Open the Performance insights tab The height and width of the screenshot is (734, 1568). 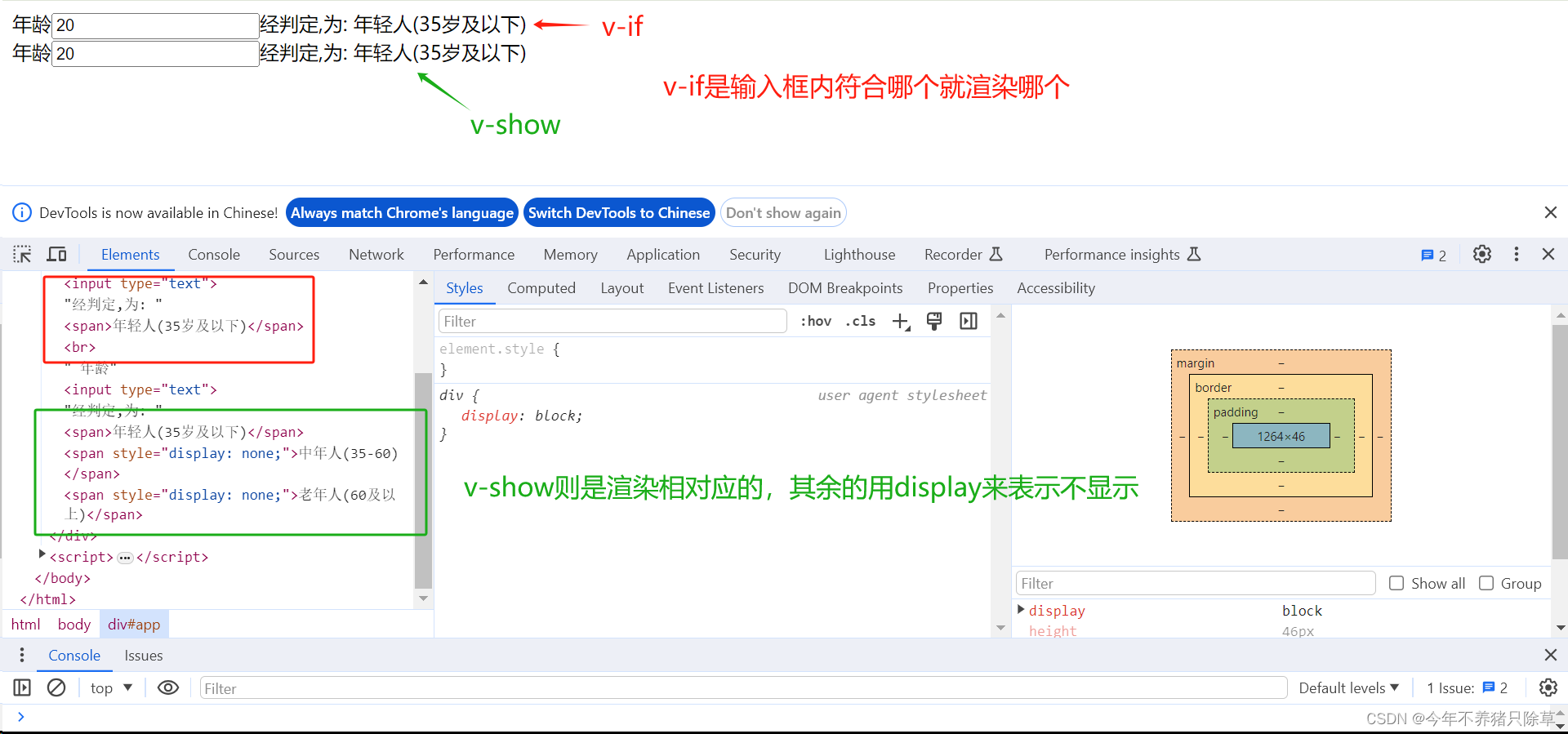coord(1122,255)
